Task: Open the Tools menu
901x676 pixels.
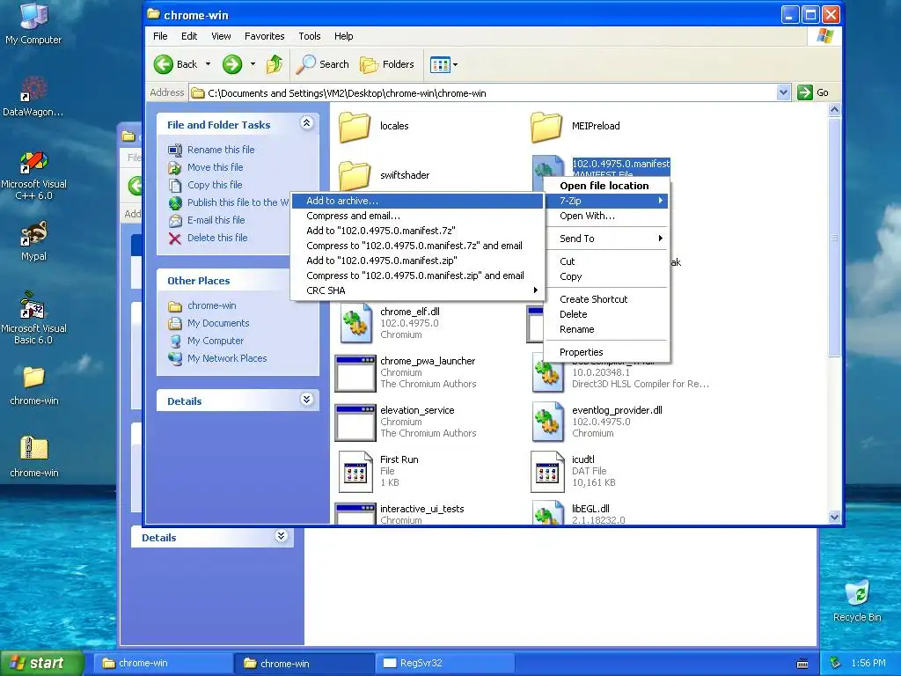Action: click(x=309, y=36)
